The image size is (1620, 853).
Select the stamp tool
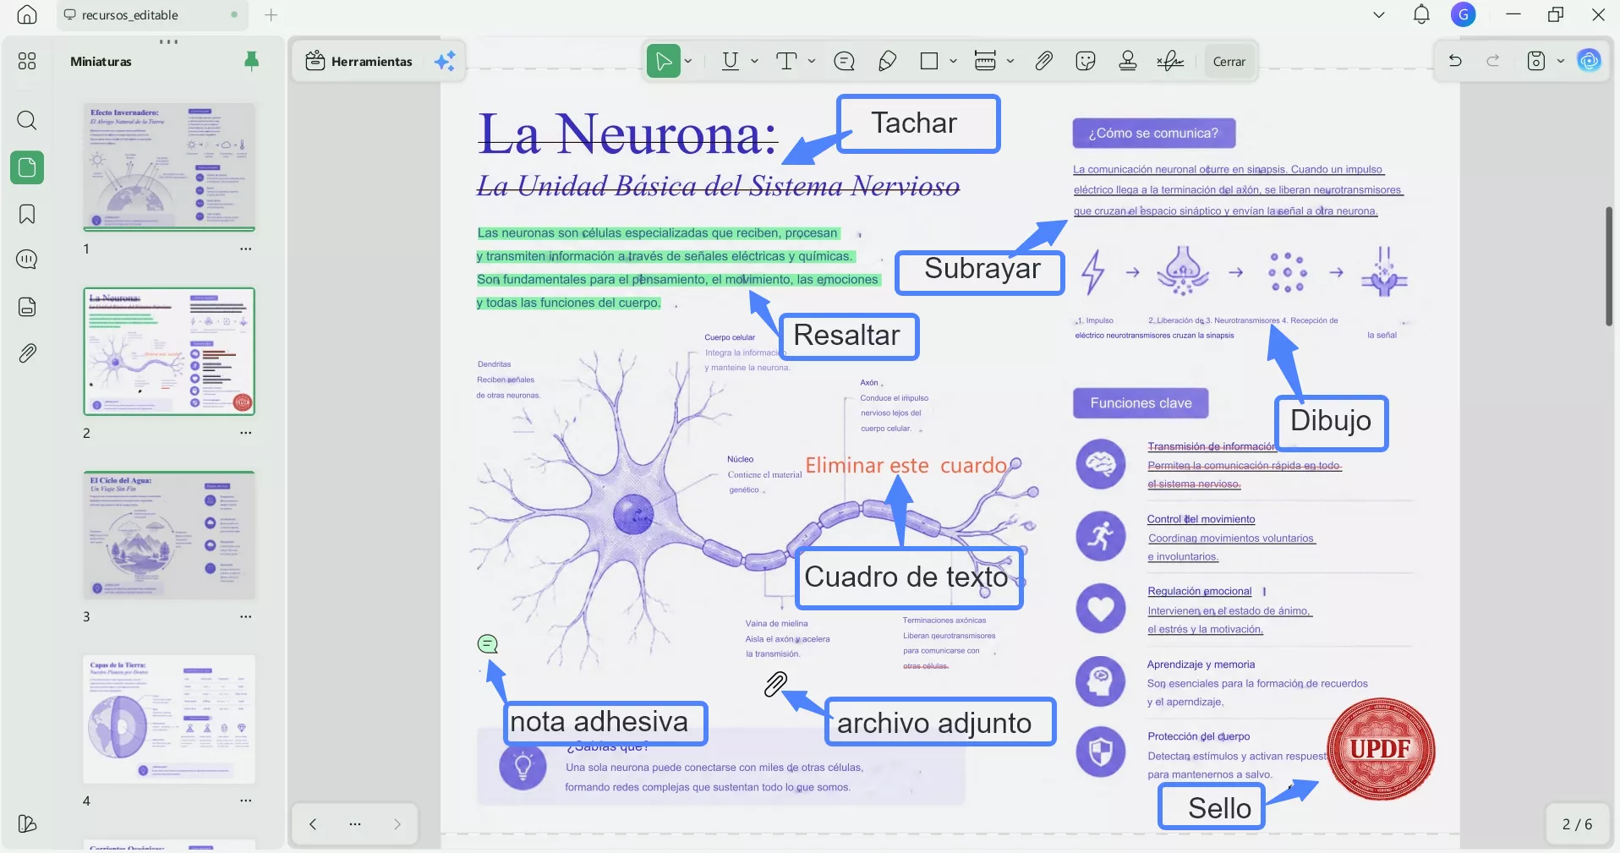click(1127, 61)
